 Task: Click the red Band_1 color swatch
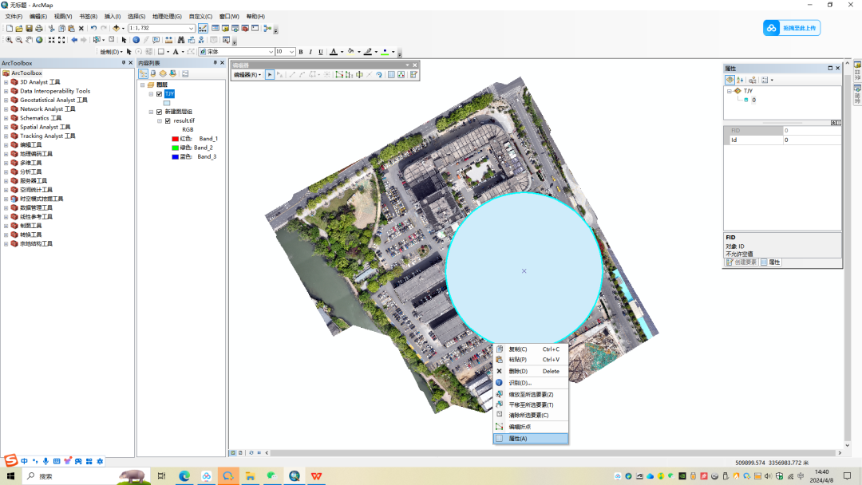tap(176, 139)
